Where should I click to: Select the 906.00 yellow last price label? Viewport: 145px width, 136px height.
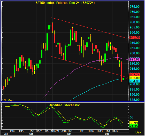[x=135, y=78]
